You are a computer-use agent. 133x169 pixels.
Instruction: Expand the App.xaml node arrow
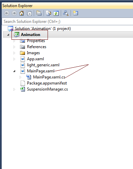click(x=14, y=59)
